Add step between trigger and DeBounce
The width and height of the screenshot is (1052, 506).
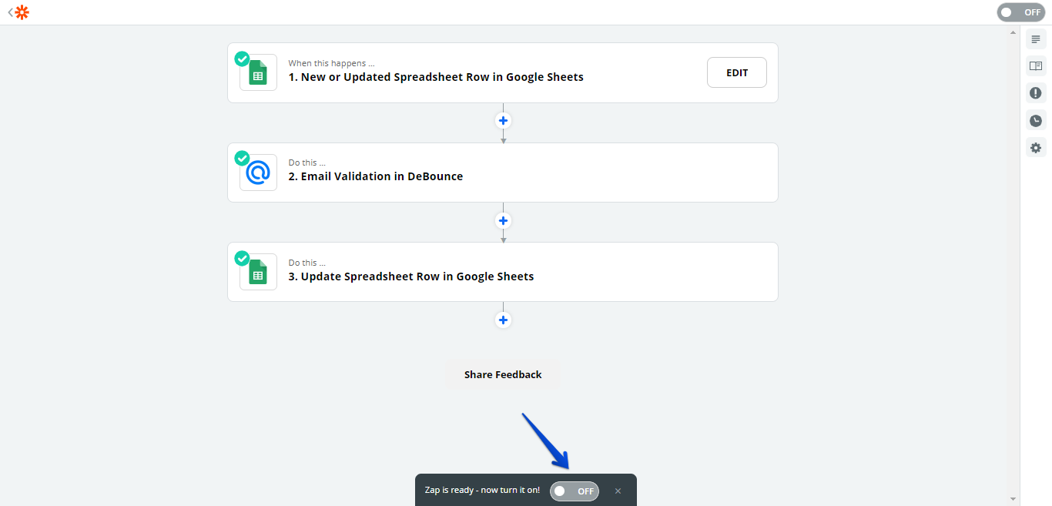coord(503,121)
